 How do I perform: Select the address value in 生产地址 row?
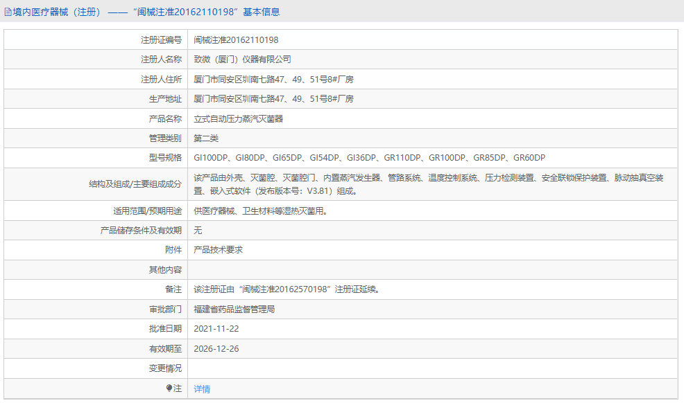[x=273, y=99]
